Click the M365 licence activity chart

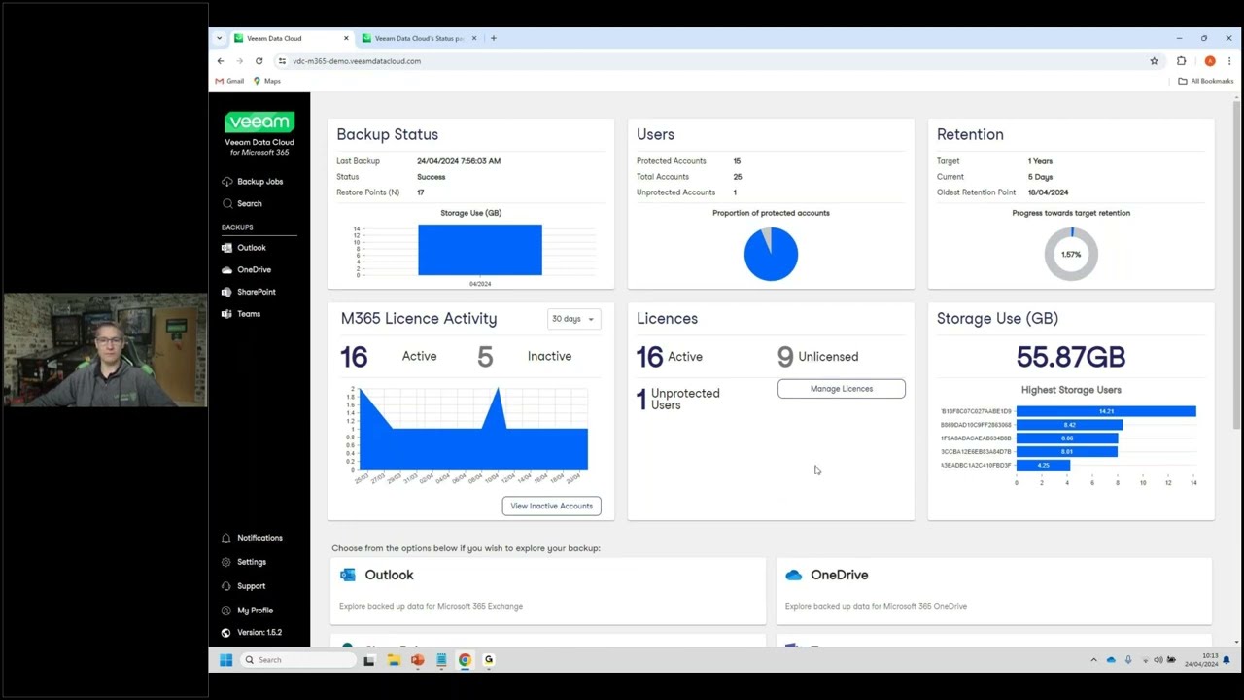coord(473,429)
